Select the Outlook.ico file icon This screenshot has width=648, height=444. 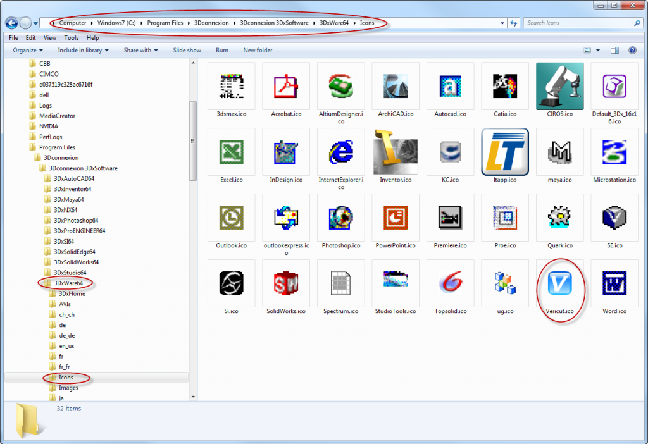232,218
